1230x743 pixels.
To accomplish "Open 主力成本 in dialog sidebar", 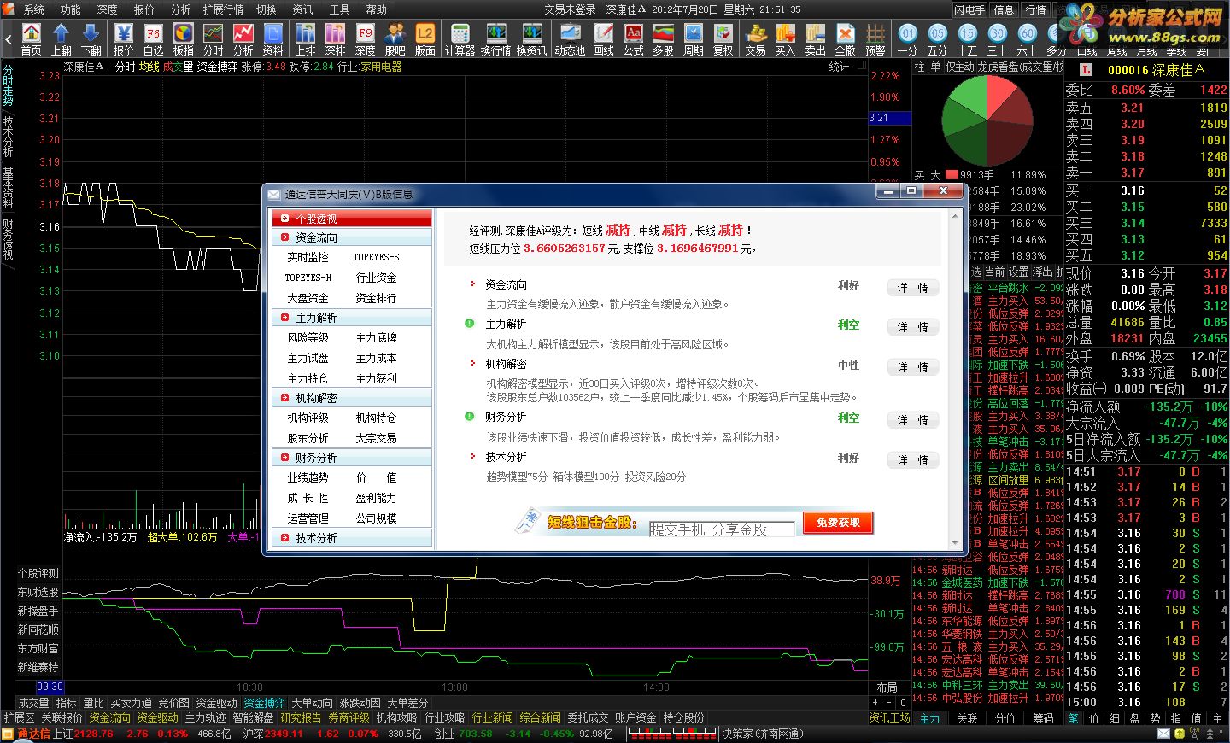I will coord(377,358).
